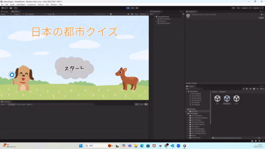
Task: Open the Layout dropdown
Action: [x=258, y=8]
